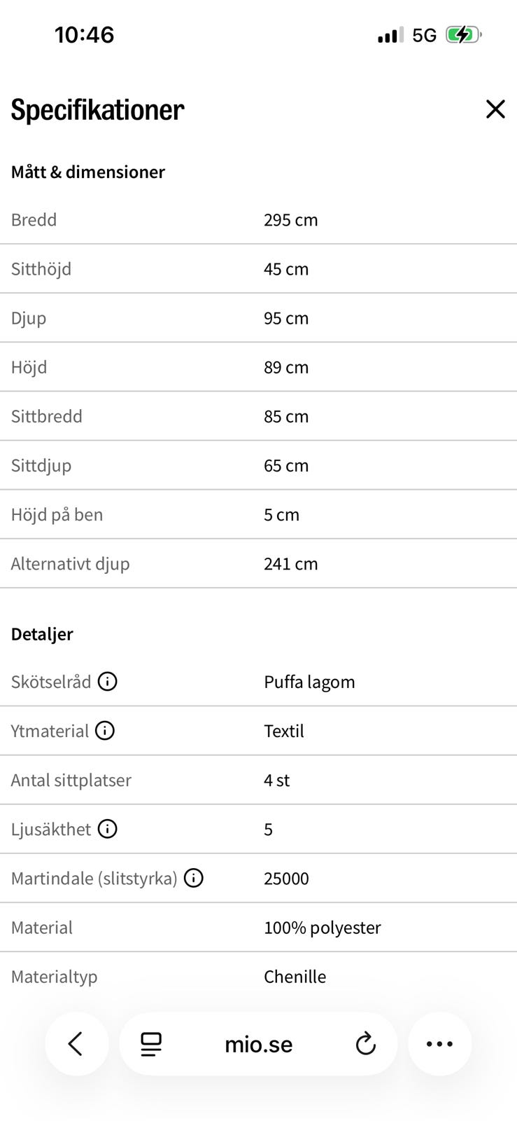Screen dimensions: 517x1121
Task: Tap the Mått & dimensioner heading
Action: click(88, 172)
